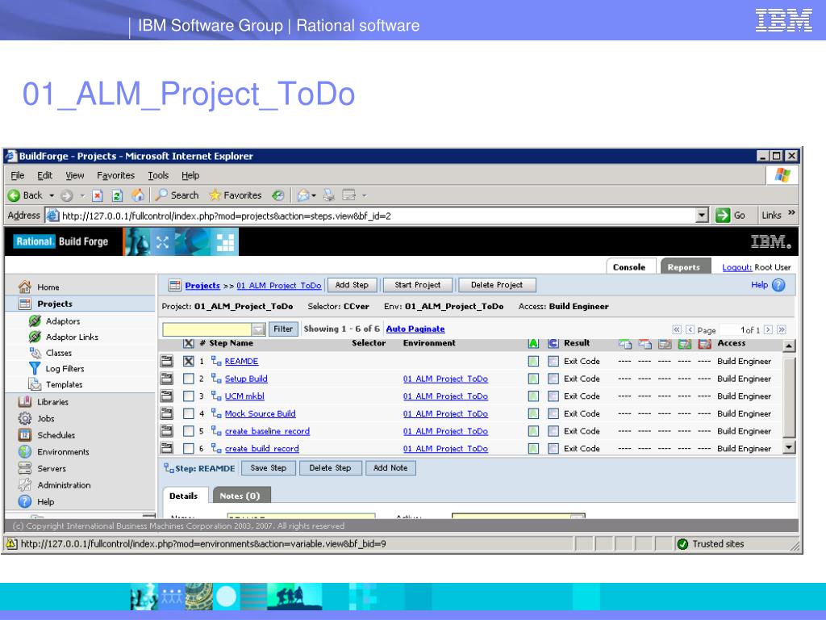Open Schedules in sidebar
Screen dimensions: 826x620
(56, 435)
